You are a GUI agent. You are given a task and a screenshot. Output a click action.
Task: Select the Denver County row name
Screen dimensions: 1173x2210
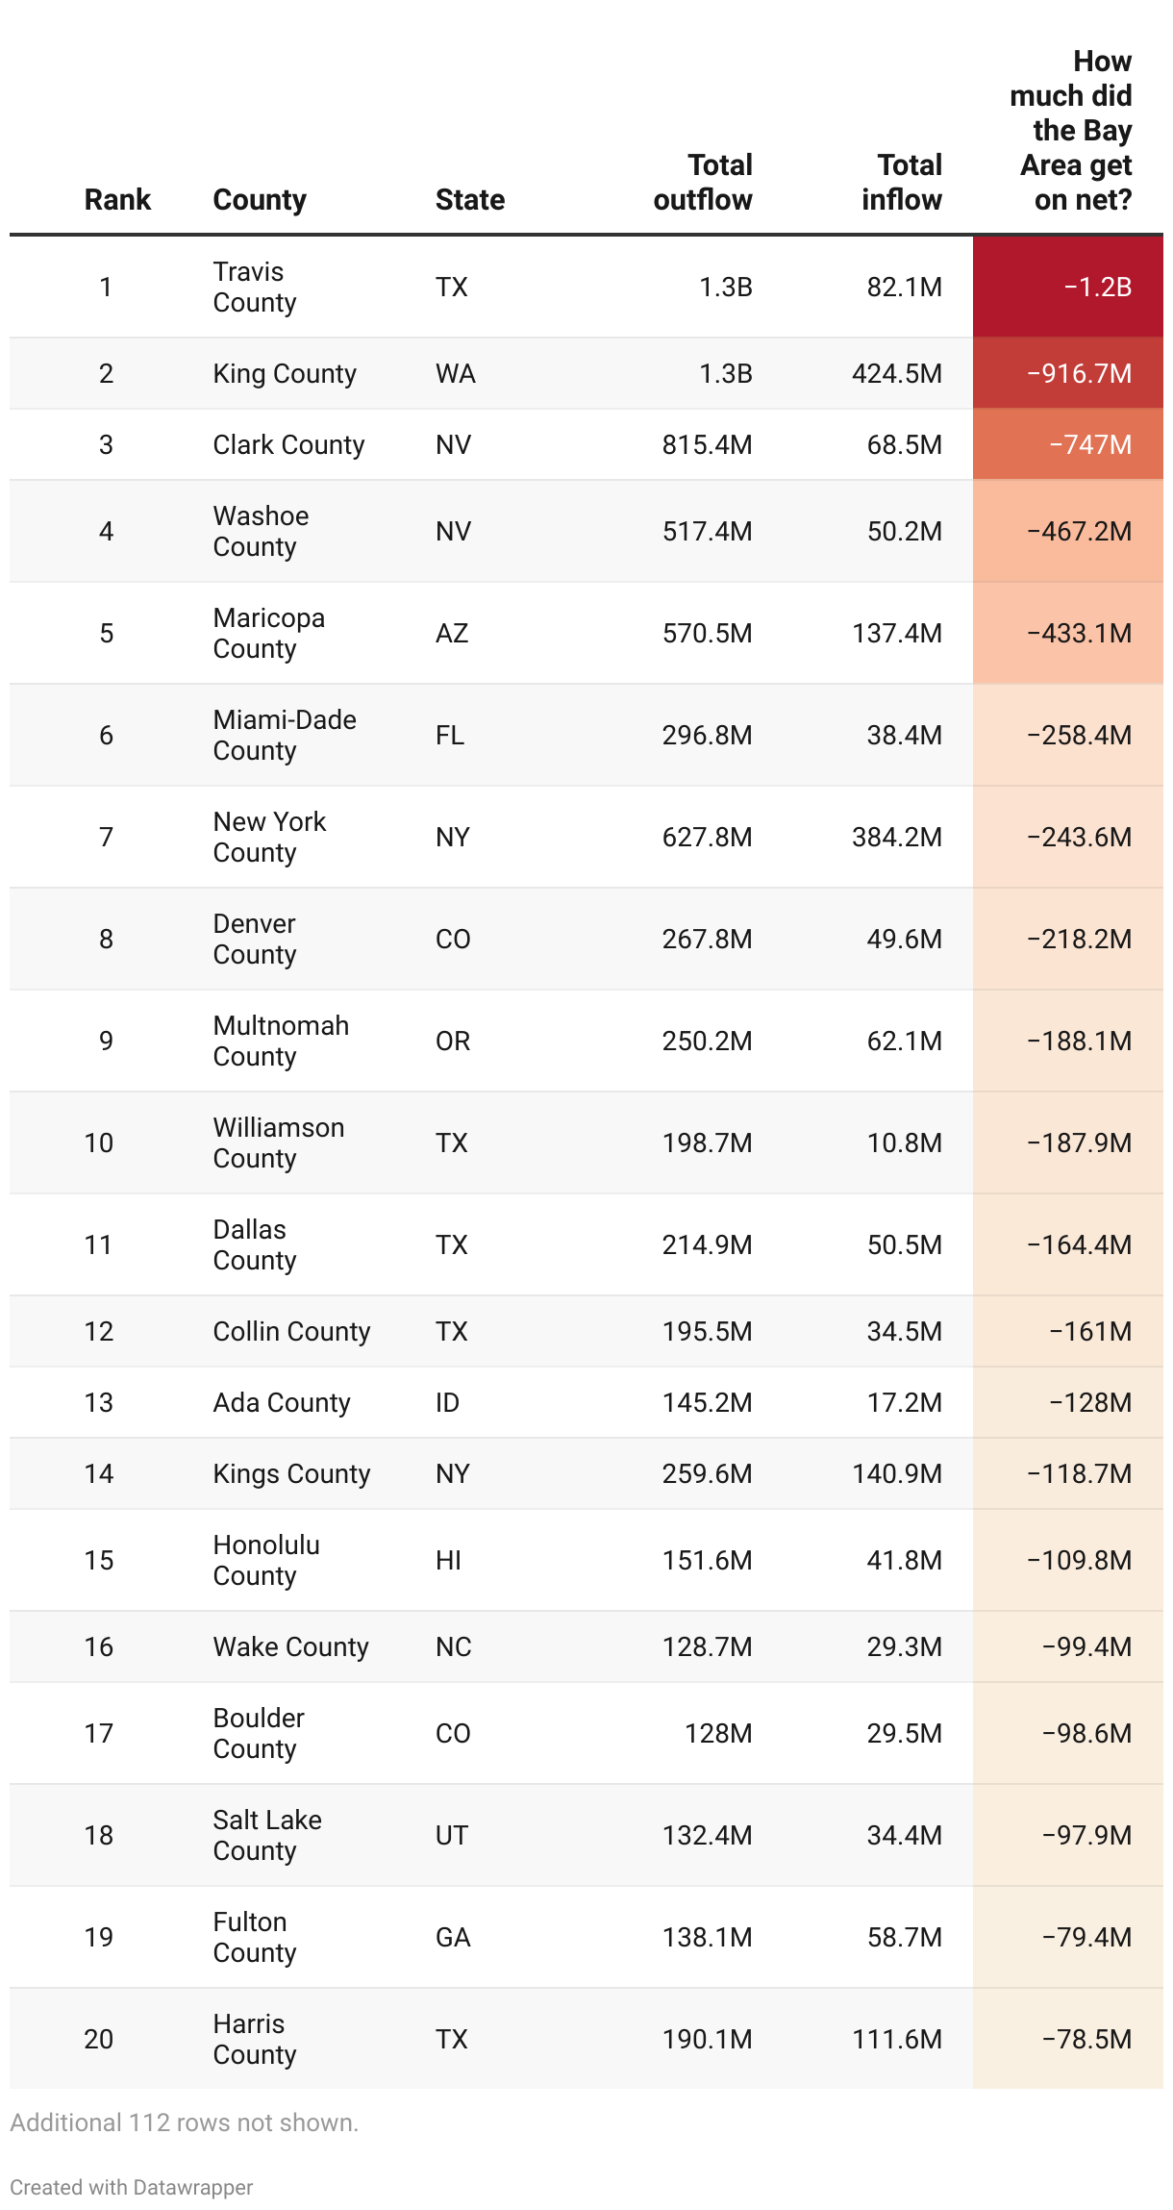click(255, 939)
